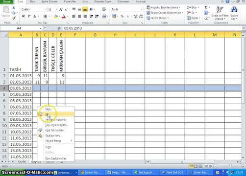
Task: Open the Tarih number format dropdown
Action: coord(142,9)
